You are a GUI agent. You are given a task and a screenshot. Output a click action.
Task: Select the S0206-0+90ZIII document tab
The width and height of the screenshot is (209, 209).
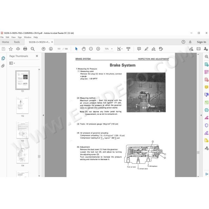tap(39, 42)
